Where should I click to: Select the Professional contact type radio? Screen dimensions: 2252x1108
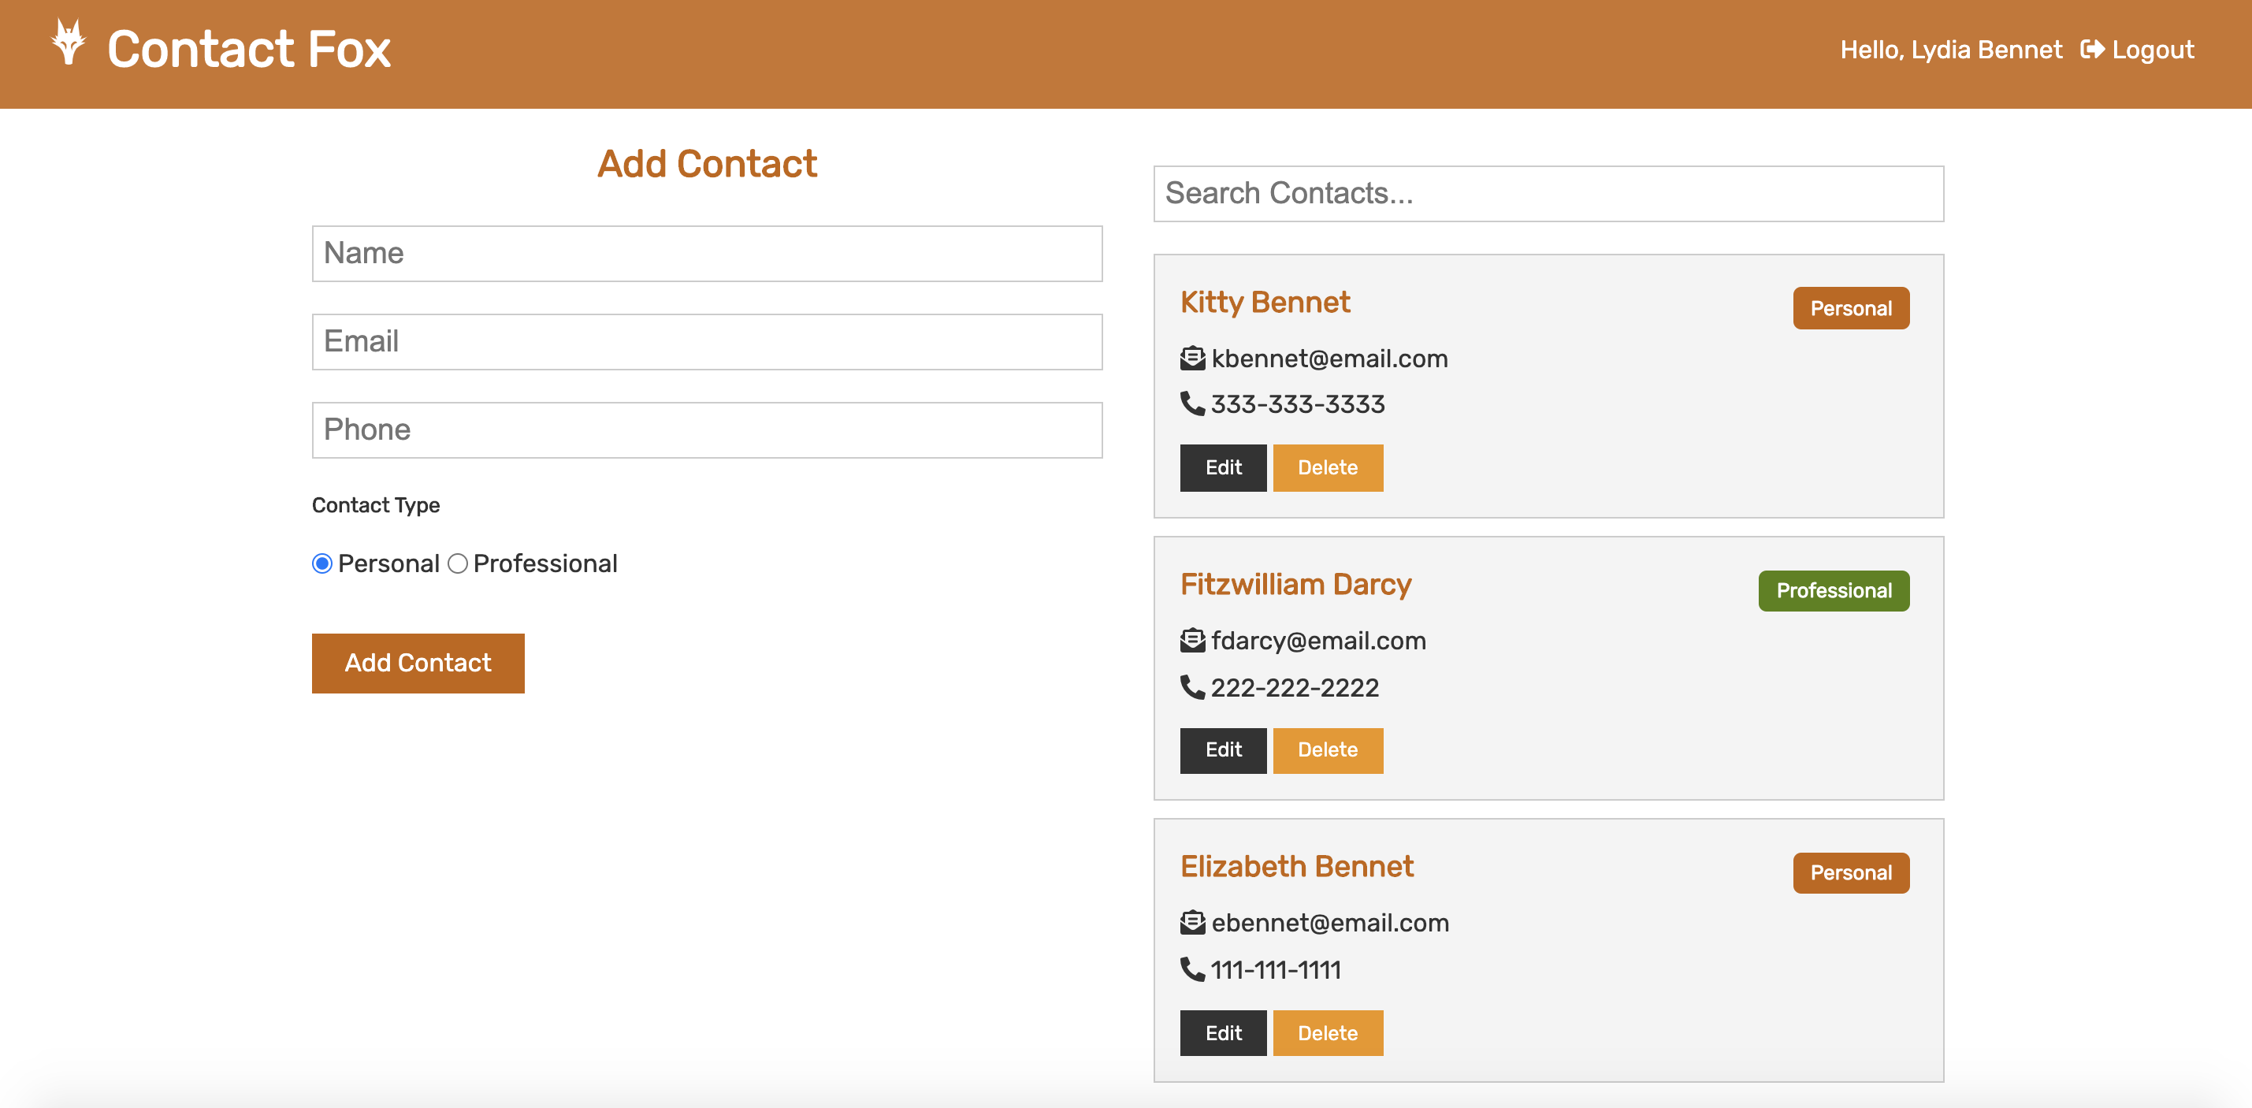click(457, 564)
